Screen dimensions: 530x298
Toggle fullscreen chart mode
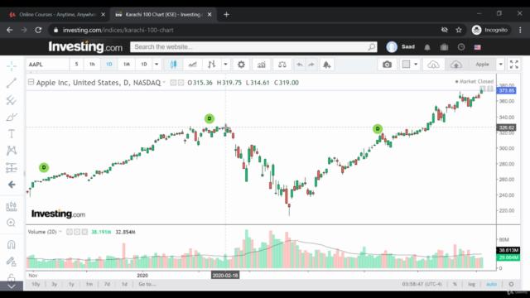pos(513,65)
